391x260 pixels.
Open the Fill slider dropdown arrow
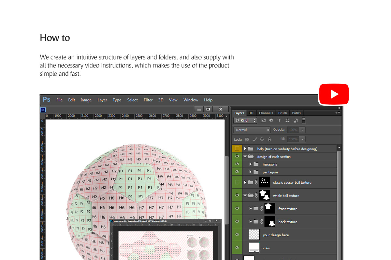(302, 139)
